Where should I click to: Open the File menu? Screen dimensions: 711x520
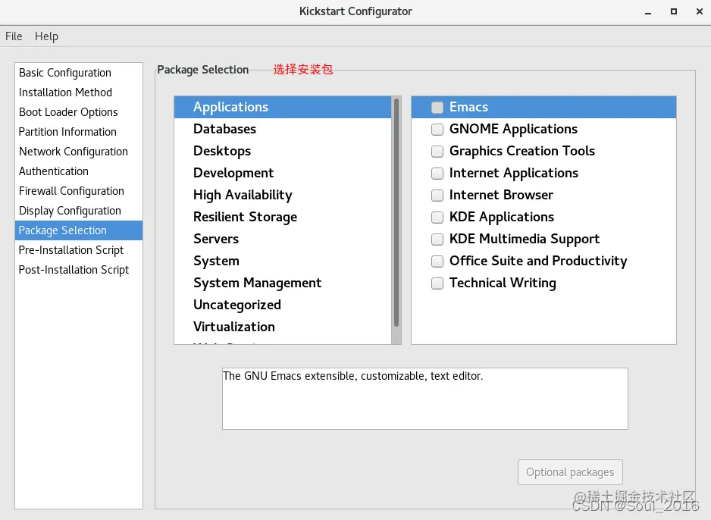[x=14, y=36]
